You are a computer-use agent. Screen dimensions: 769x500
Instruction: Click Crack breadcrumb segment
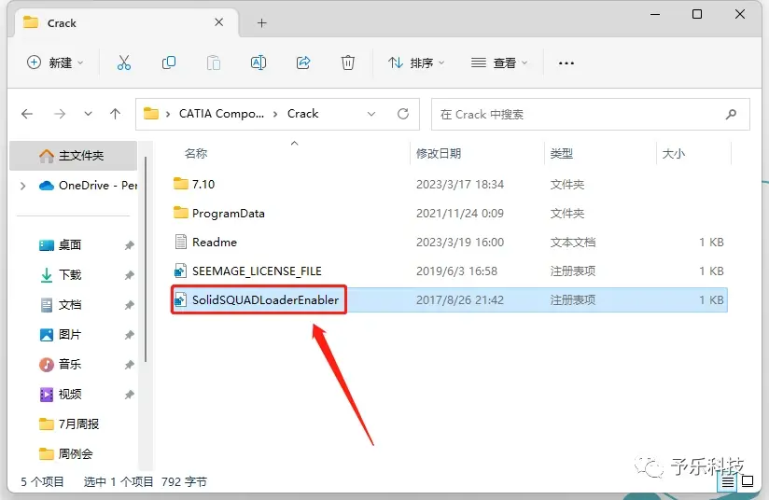302,114
